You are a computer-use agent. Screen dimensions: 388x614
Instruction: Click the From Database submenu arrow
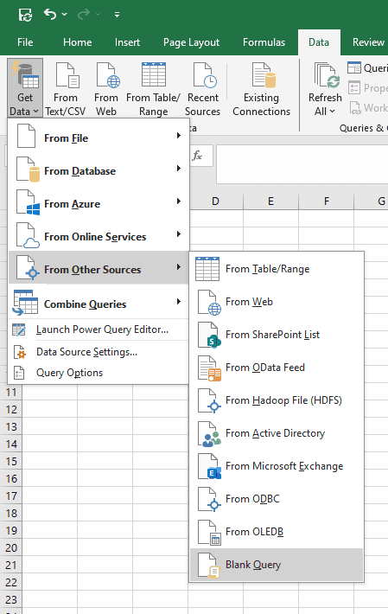point(179,169)
